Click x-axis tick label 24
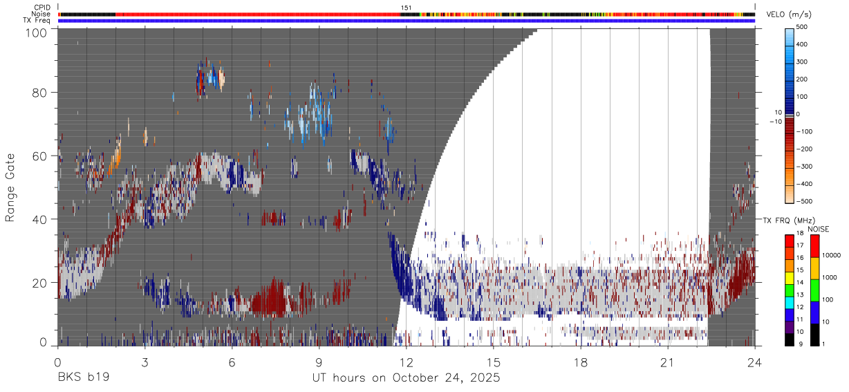This screenshot has height=392, width=849. [755, 363]
